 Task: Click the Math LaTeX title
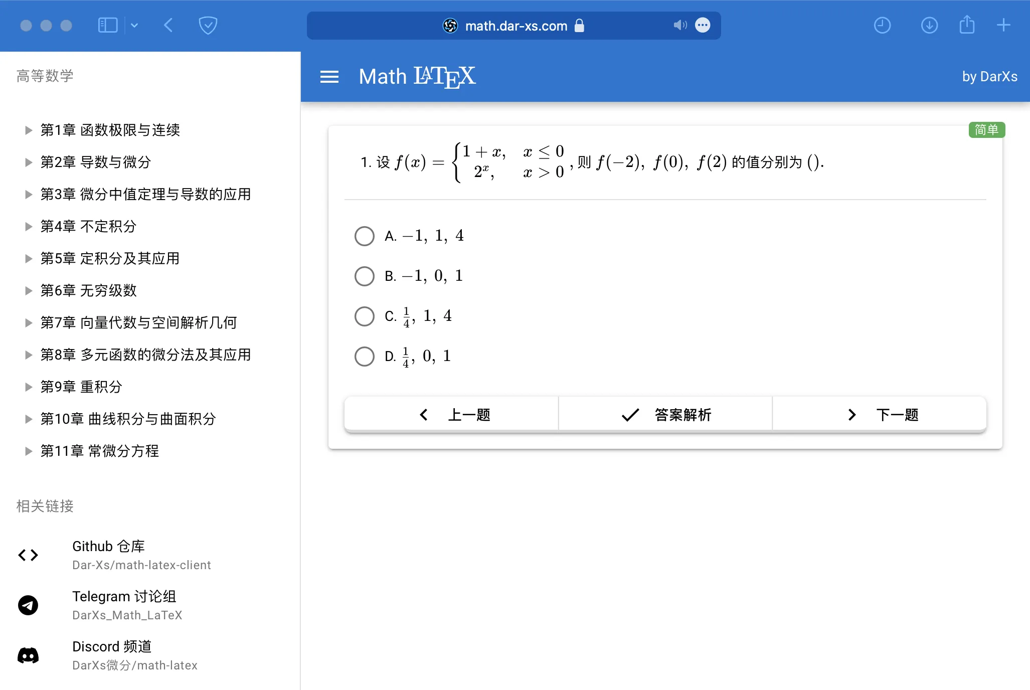point(417,77)
